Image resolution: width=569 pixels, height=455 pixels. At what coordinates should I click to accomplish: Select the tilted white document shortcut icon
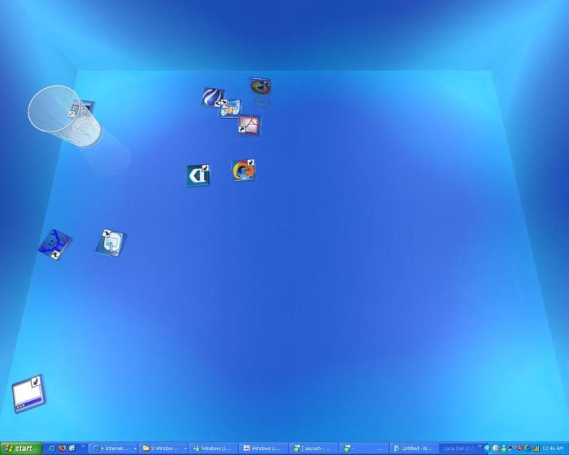pos(112,242)
